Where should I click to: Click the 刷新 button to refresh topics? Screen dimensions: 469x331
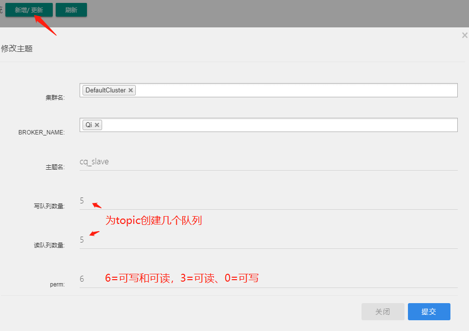71,9
